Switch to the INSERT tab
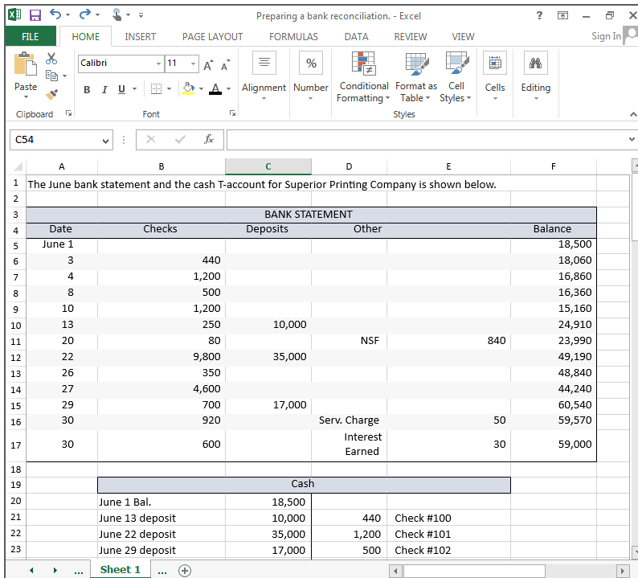The image size is (638, 578). coord(140,37)
